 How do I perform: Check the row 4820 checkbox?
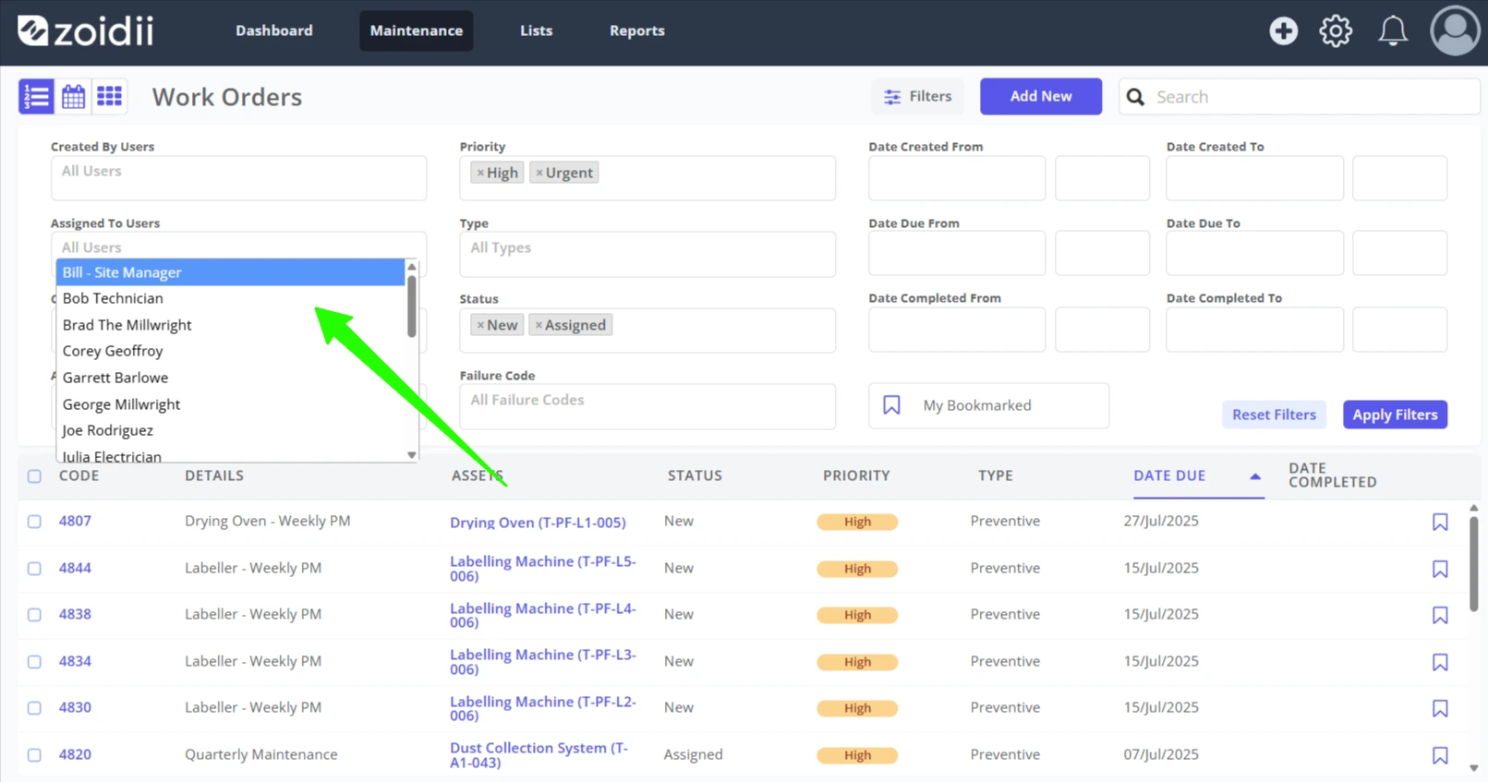pyautogui.click(x=34, y=755)
